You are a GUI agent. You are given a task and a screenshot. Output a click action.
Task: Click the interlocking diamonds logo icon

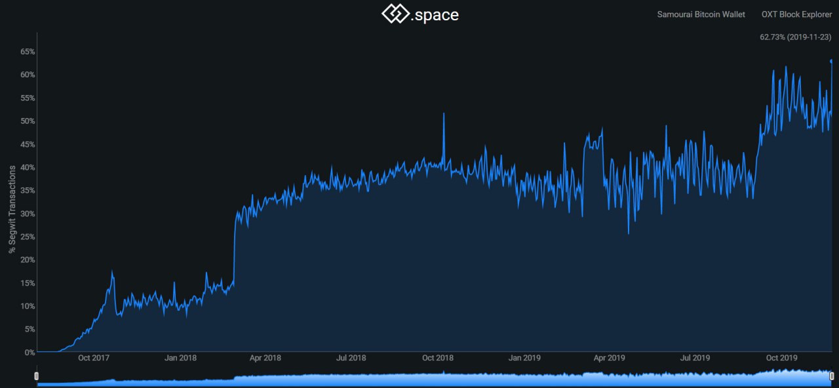[395, 14]
